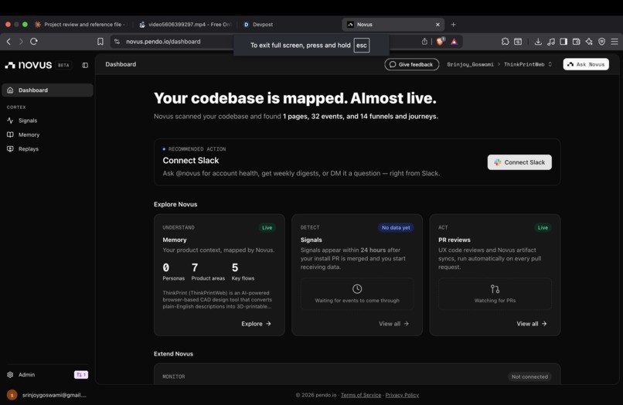623x405 pixels.
Task: Click View all on the PR reviews card
Action: point(531,324)
